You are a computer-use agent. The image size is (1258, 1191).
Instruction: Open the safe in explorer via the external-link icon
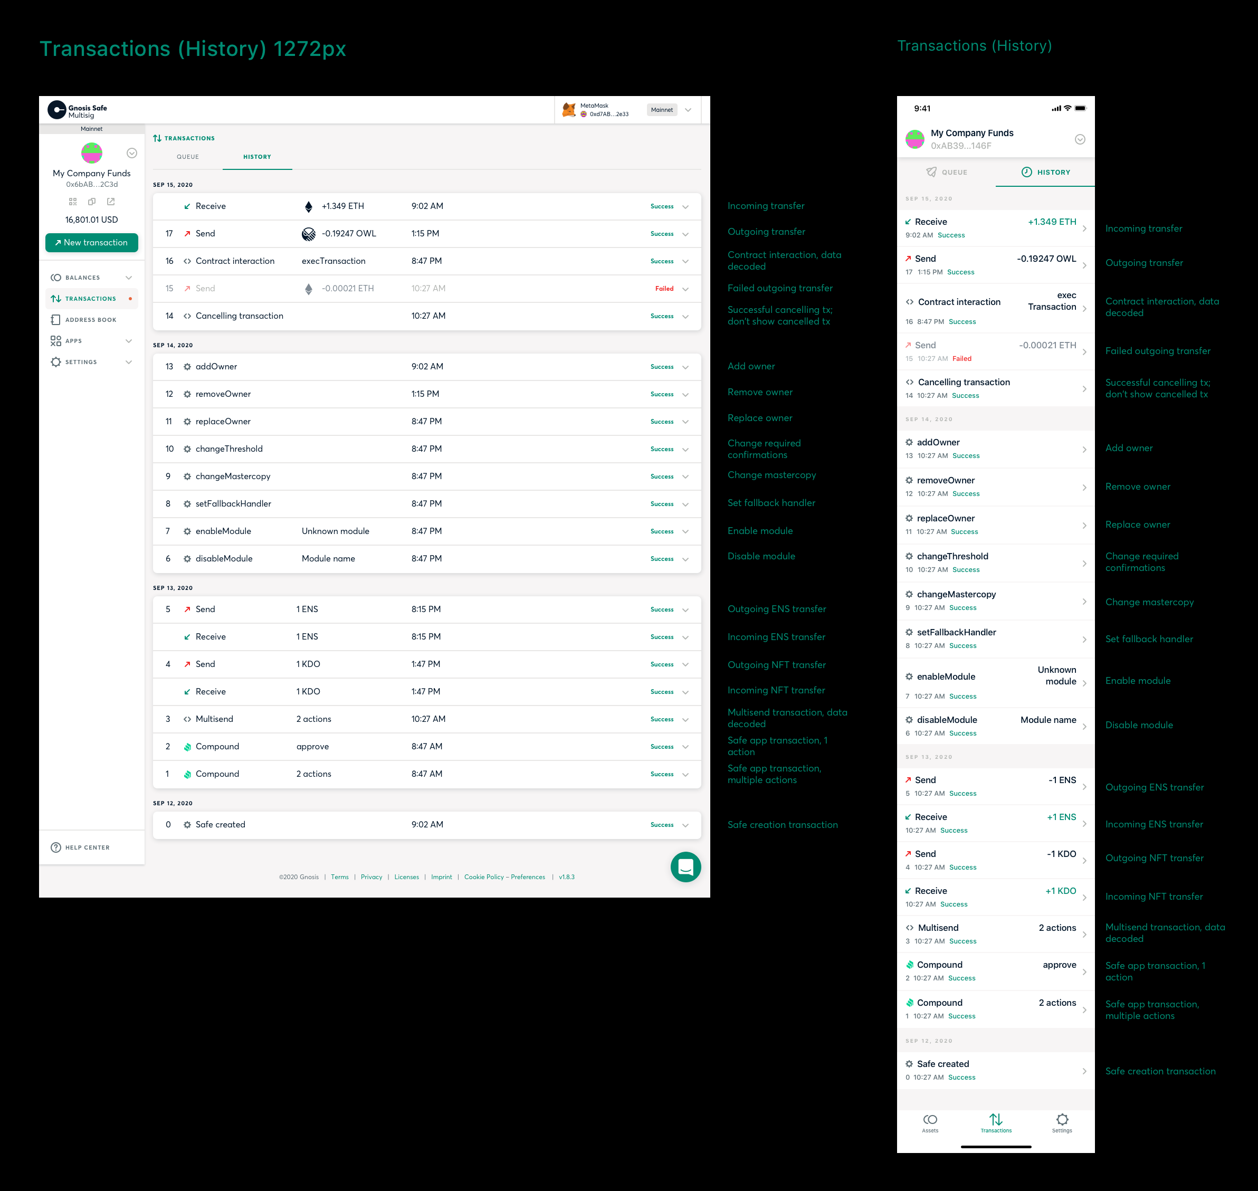coord(111,201)
